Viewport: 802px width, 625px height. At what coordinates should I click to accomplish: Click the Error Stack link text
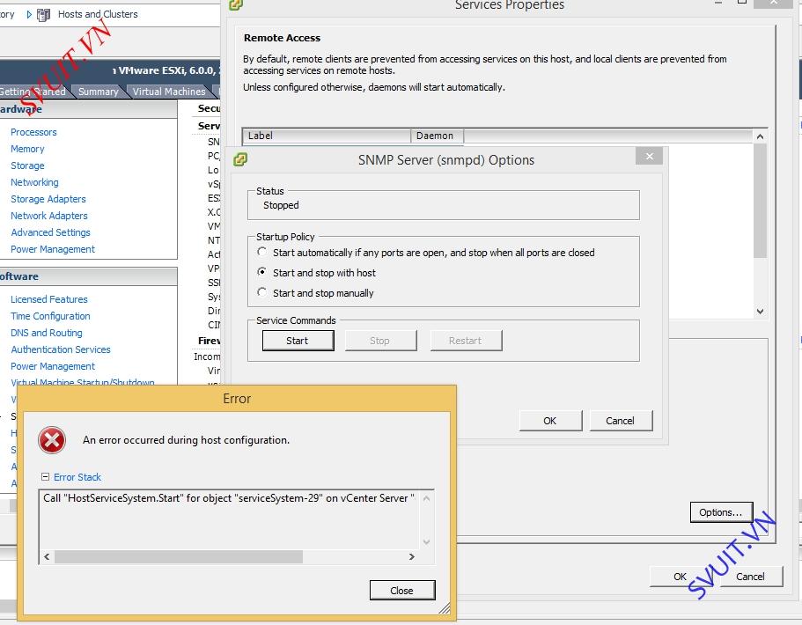coord(77,477)
